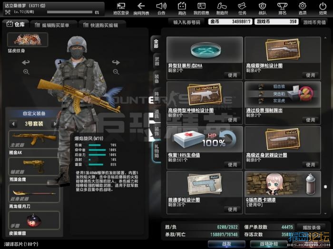The image size is (333, 249).
Task: Select the Melee blueprint item image
Action: 283,139
